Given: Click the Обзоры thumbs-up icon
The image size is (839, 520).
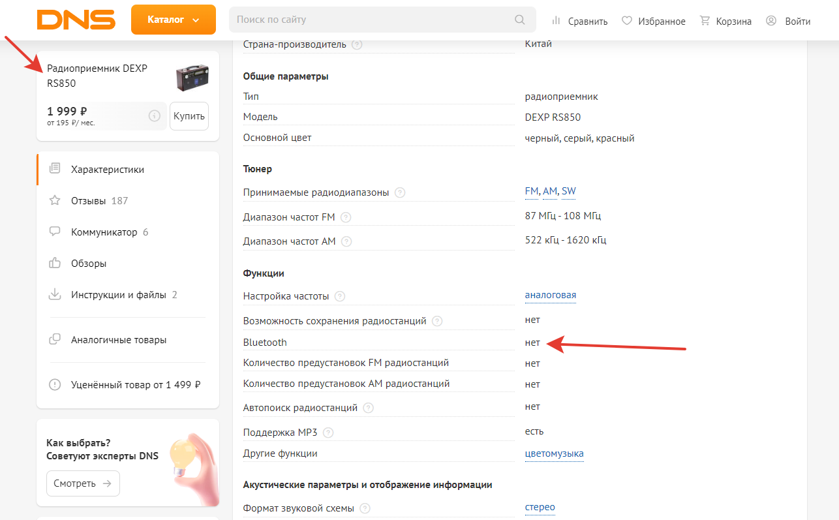Looking at the screenshot, I should (x=55, y=263).
